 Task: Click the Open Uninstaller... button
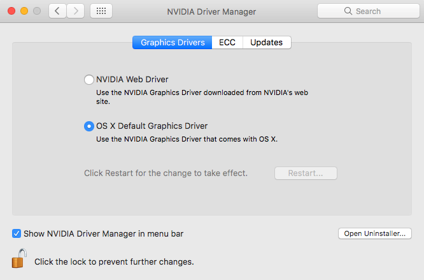pos(374,233)
